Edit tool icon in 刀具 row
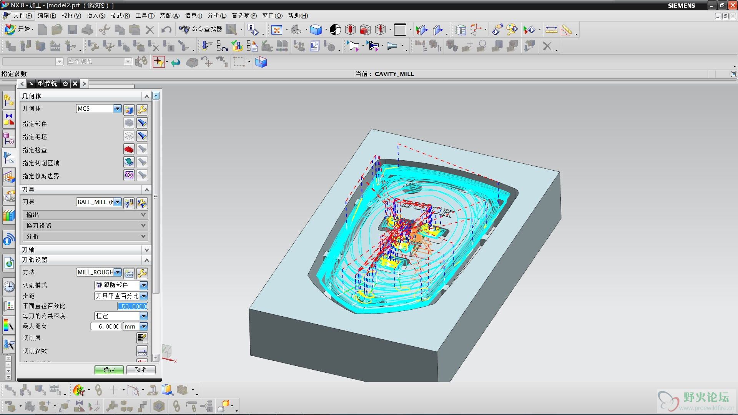This screenshot has height=415, width=738. pyautogui.click(x=142, y=203)
